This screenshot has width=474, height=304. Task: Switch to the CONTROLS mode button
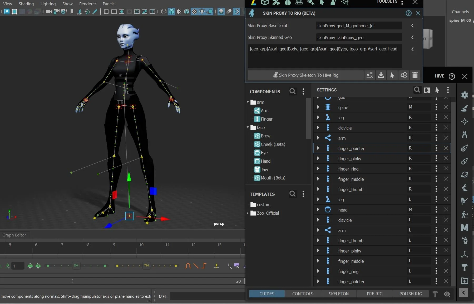303,294
